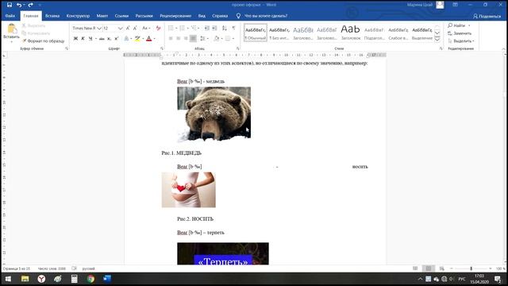The height and width of the screenshot is (286, 508).
Task: Open the Файл menu
Action: coord(10,16)
